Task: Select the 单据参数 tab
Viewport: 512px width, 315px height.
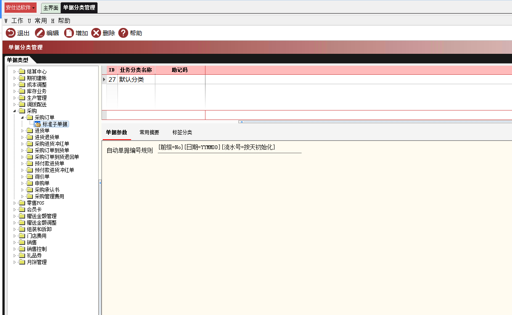Action: click(x=117, y=132)
